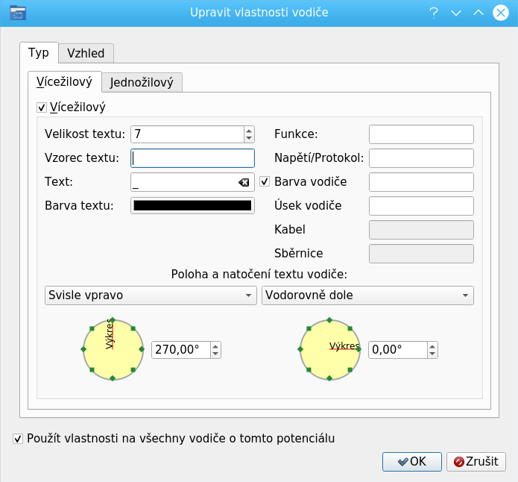Uncheck the Vícežilový checkbox
Screen dimensions: 518x482
pos(42,107)
